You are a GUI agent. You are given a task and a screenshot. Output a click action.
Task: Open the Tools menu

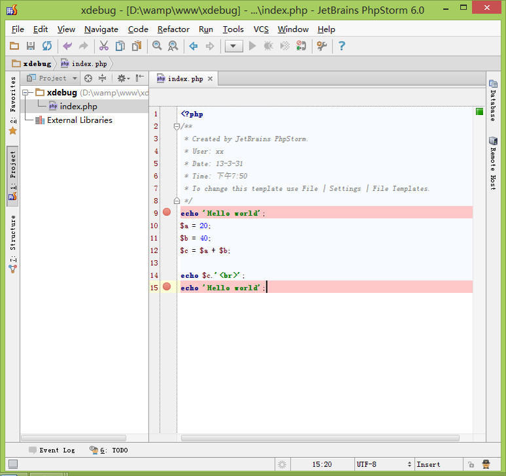(233, 29)
